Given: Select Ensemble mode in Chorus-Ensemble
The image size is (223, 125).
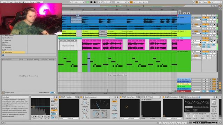Looking at the screenshot, I should point(197,107).
